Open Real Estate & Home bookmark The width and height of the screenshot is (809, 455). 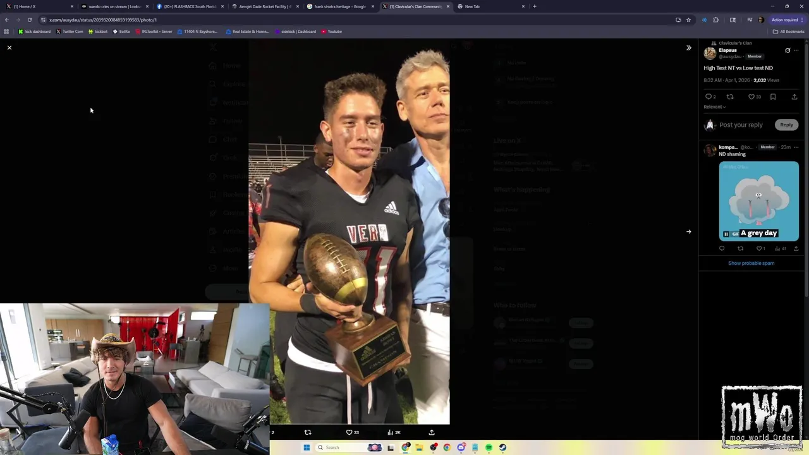coord(247,31)
